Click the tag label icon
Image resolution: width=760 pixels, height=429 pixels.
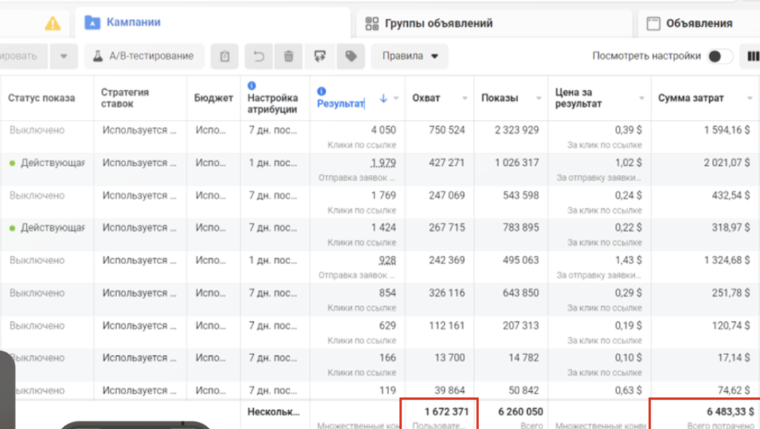point(351,56)
